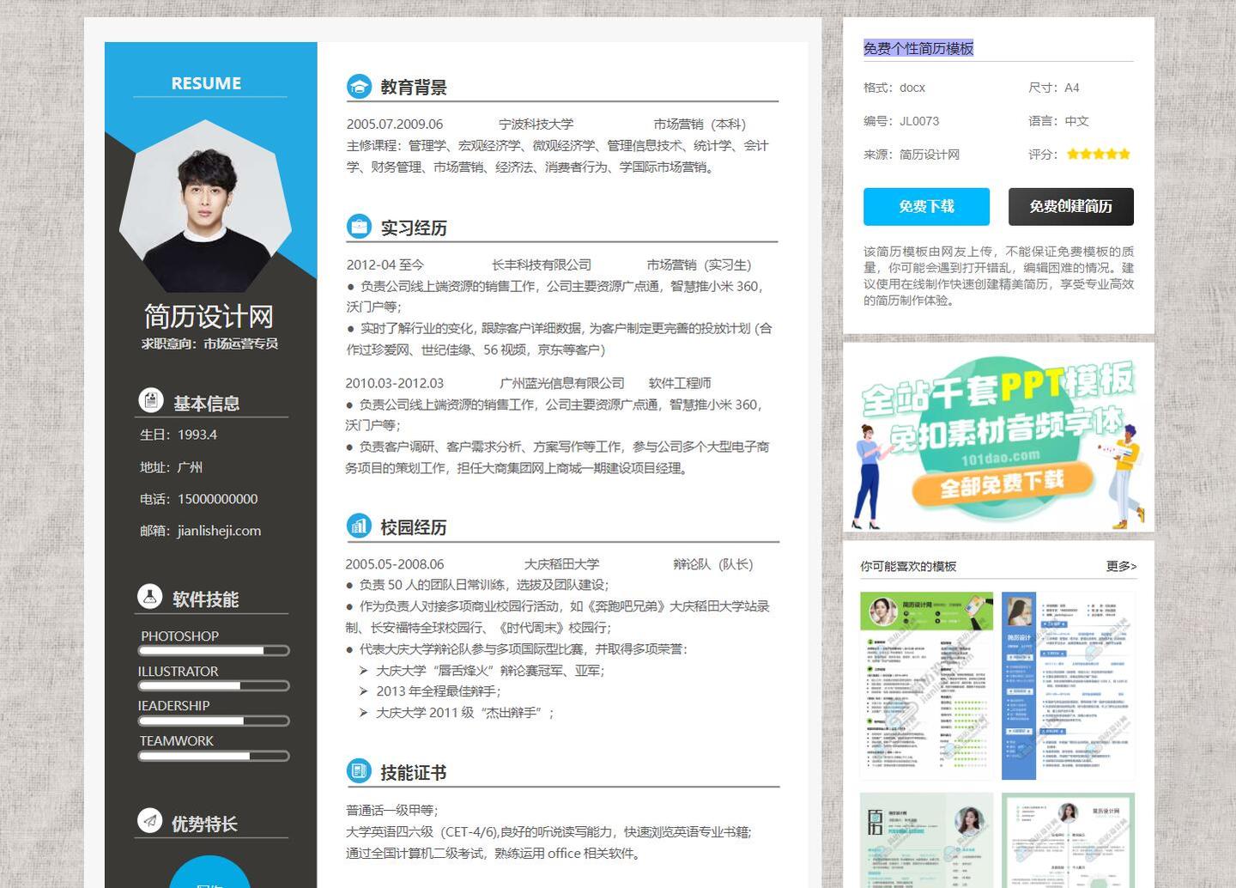Open the light green bottom-left template thumbnail

[x=927, y=840]
